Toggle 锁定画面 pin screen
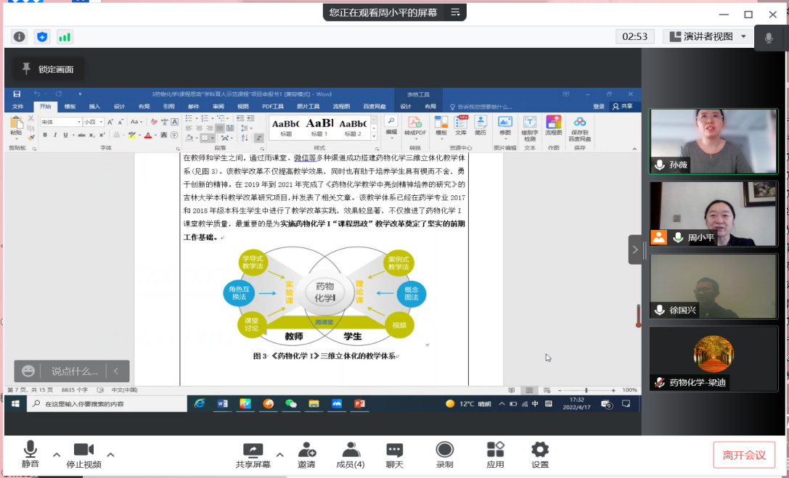Viewport: 789px width, 478px height. (x=49, y=69)
